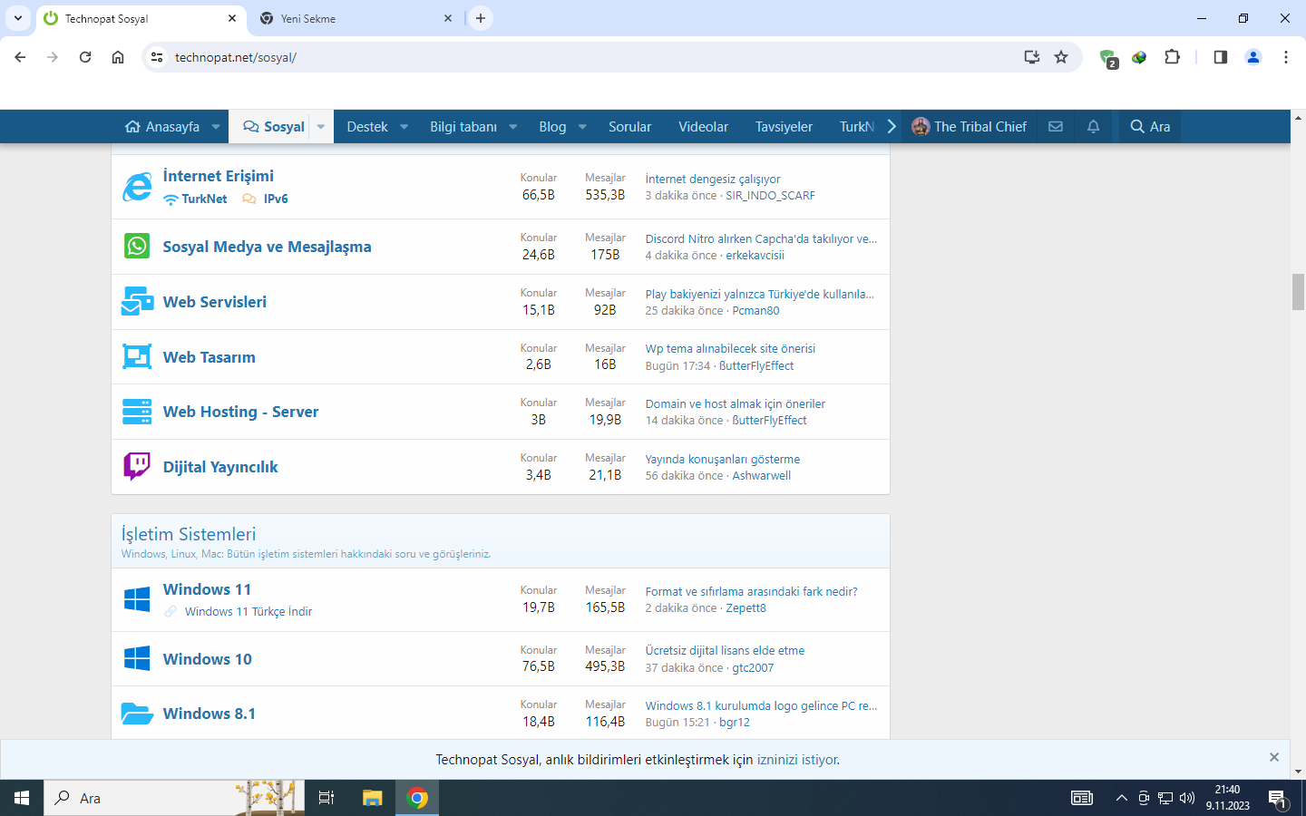Open the IPv6 subforum link

276,199
